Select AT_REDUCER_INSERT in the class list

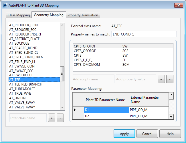34,34
